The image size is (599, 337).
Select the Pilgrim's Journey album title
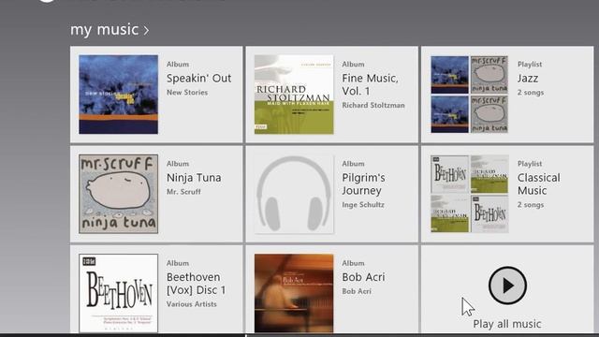[x=363, y=183]
